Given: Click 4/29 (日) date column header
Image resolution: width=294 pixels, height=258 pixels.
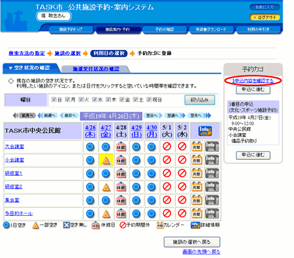Looking at the screenshot, I should 136,131.
